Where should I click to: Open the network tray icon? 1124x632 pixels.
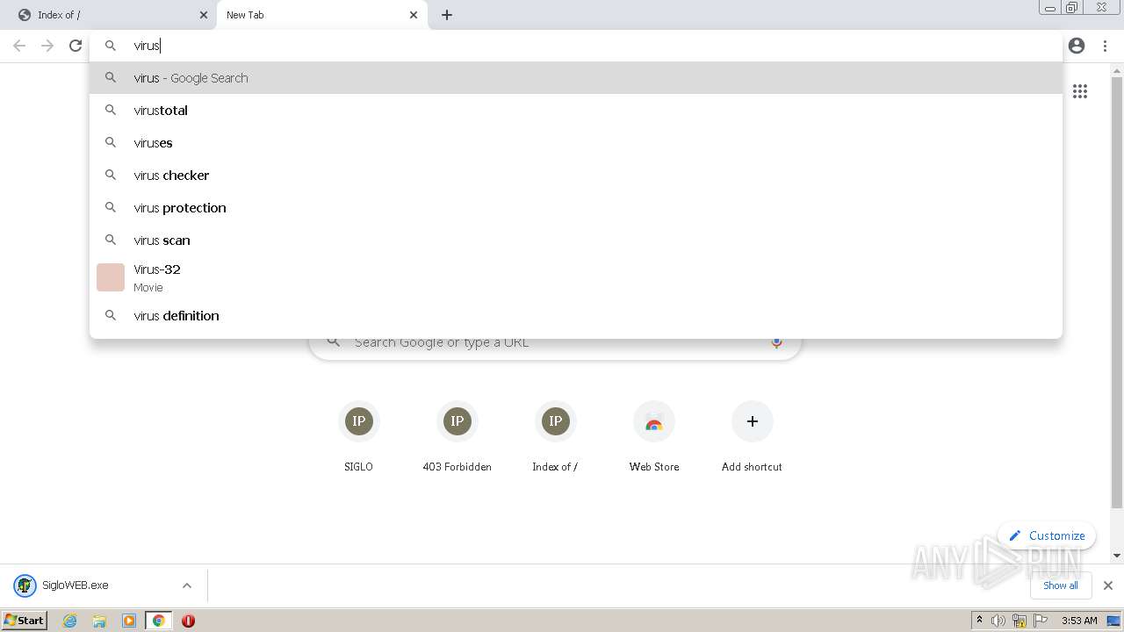pyautogui.click(x=1020, y=621)
